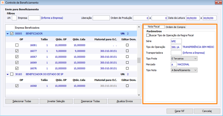Check Editar Dem. for OP 16067
This screenshot has width=223, height=116.
[127, 57]
